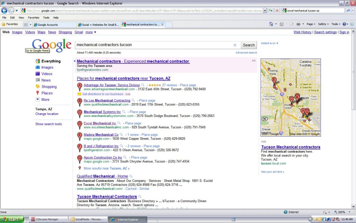Open the View menu
This screenshot has width=356, height=223.
click(x=21, y=17)
